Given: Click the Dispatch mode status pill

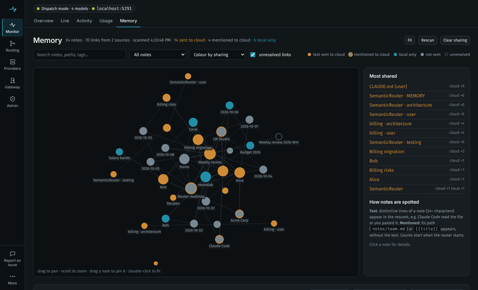Looking at the screenshot, I should coord(84,9).
